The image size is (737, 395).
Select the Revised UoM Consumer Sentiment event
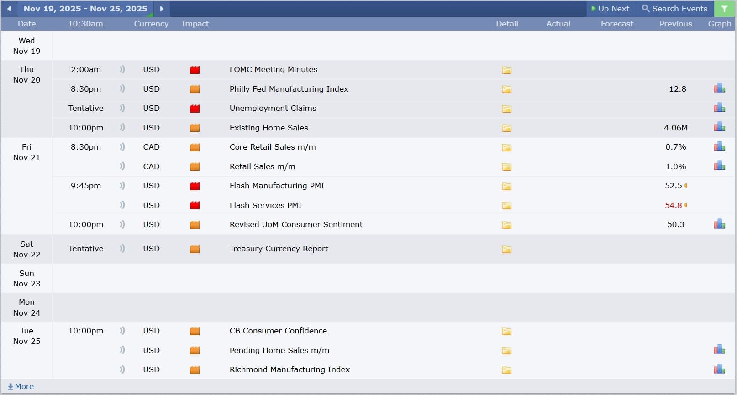pos(296,224)
